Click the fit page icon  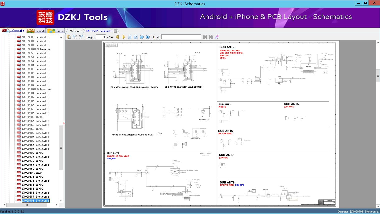(136, 37)
